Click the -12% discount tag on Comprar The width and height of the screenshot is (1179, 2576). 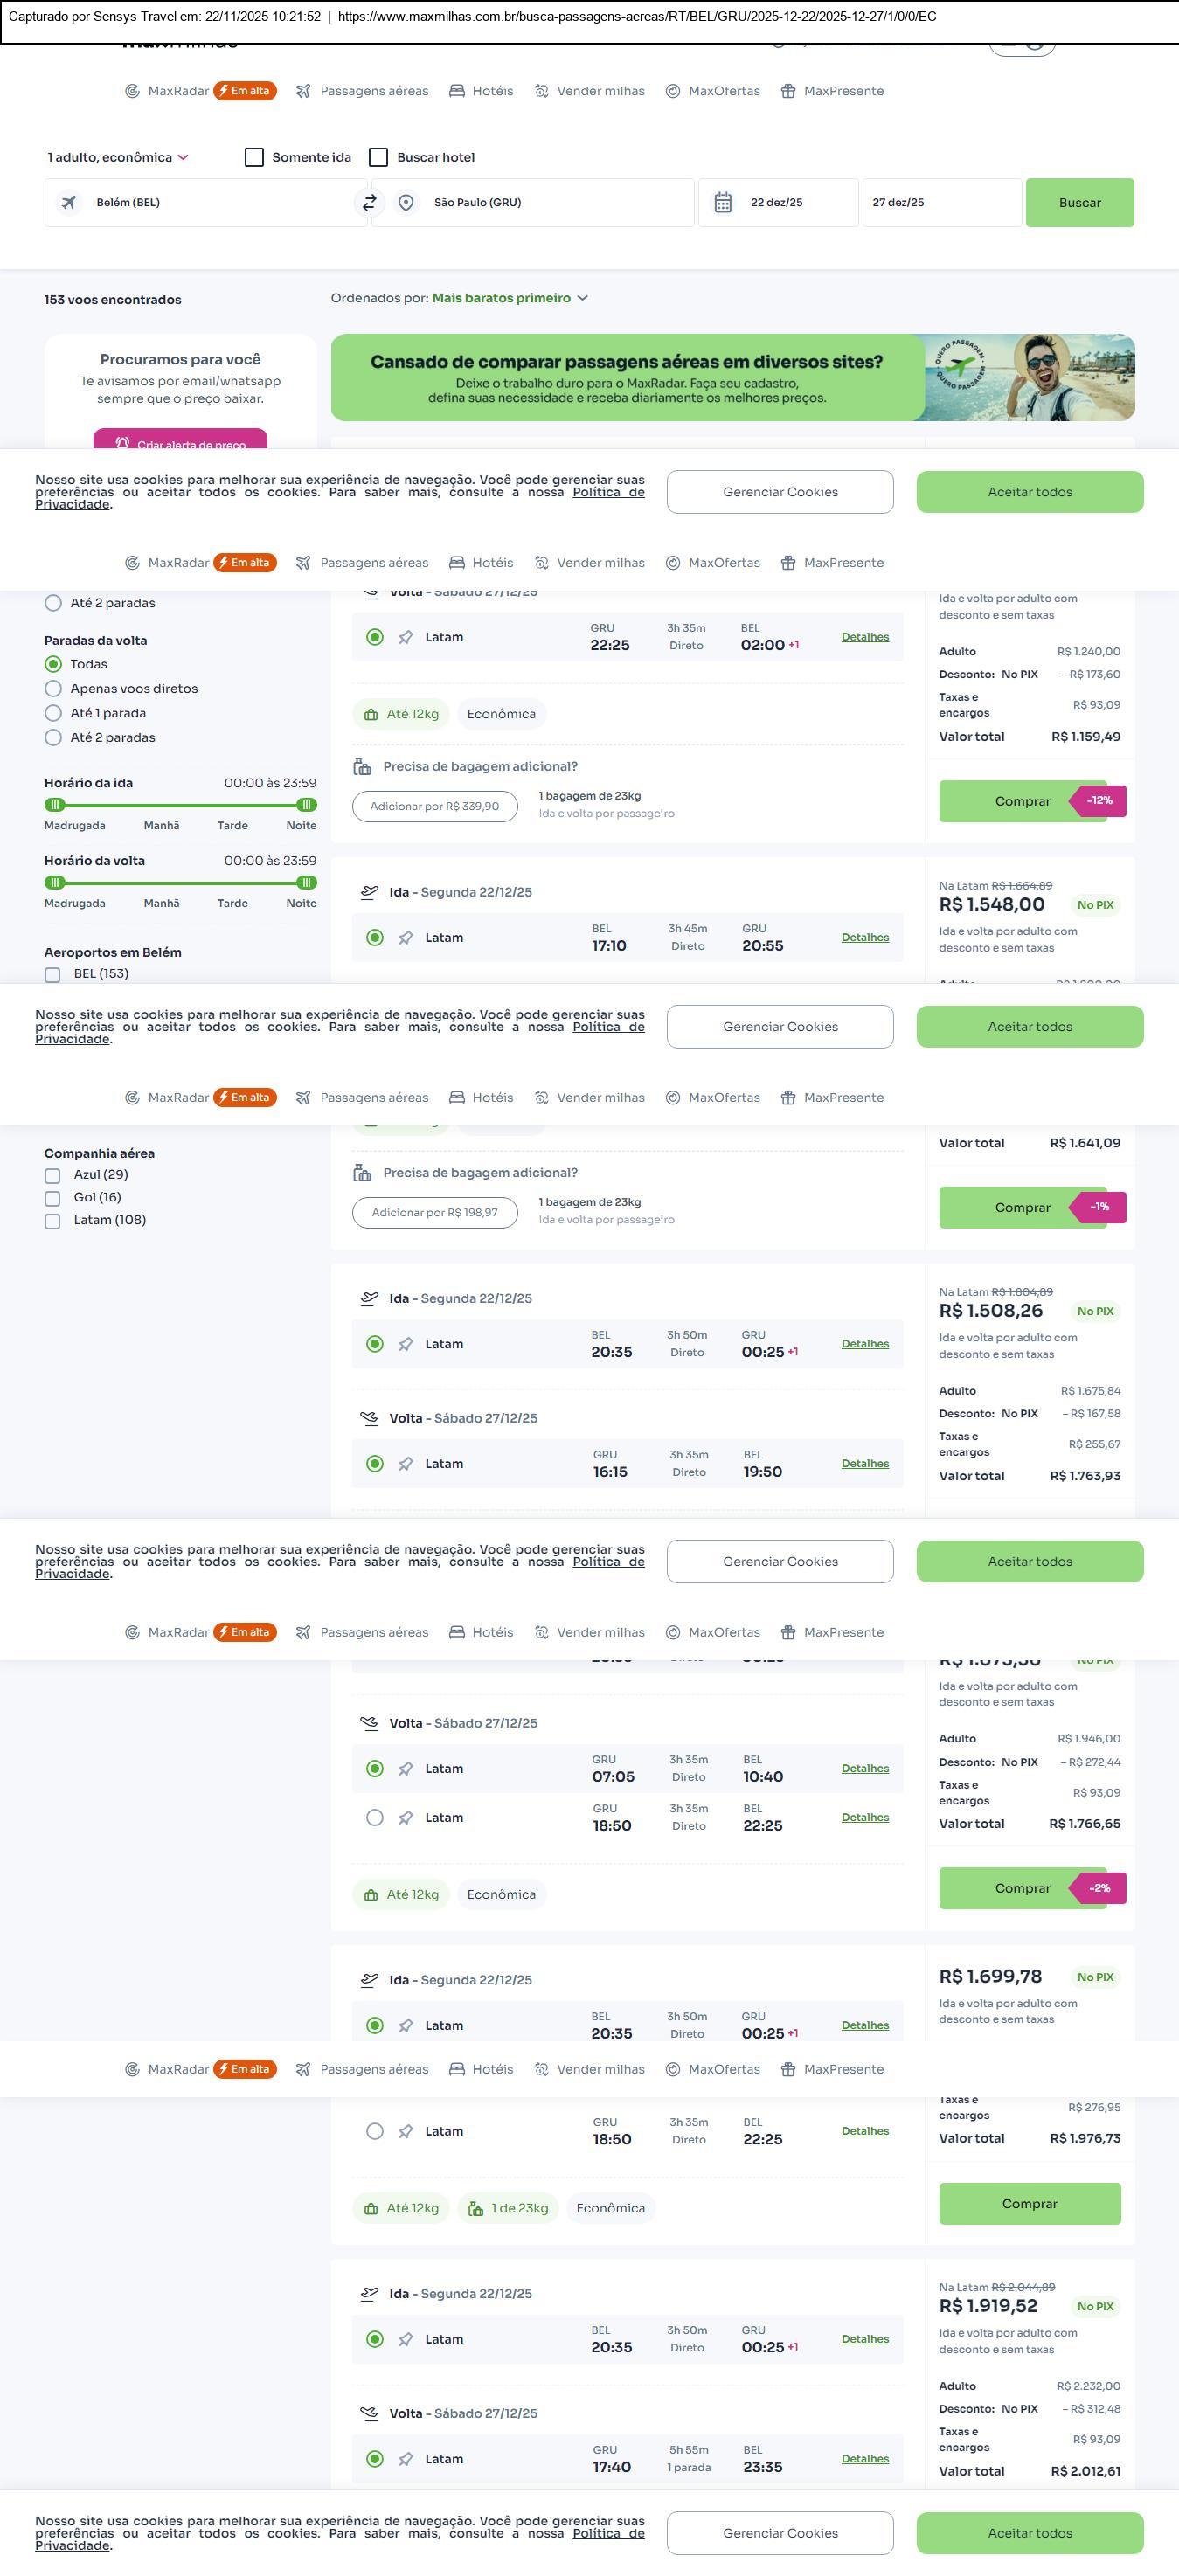tap(1099, 801)
